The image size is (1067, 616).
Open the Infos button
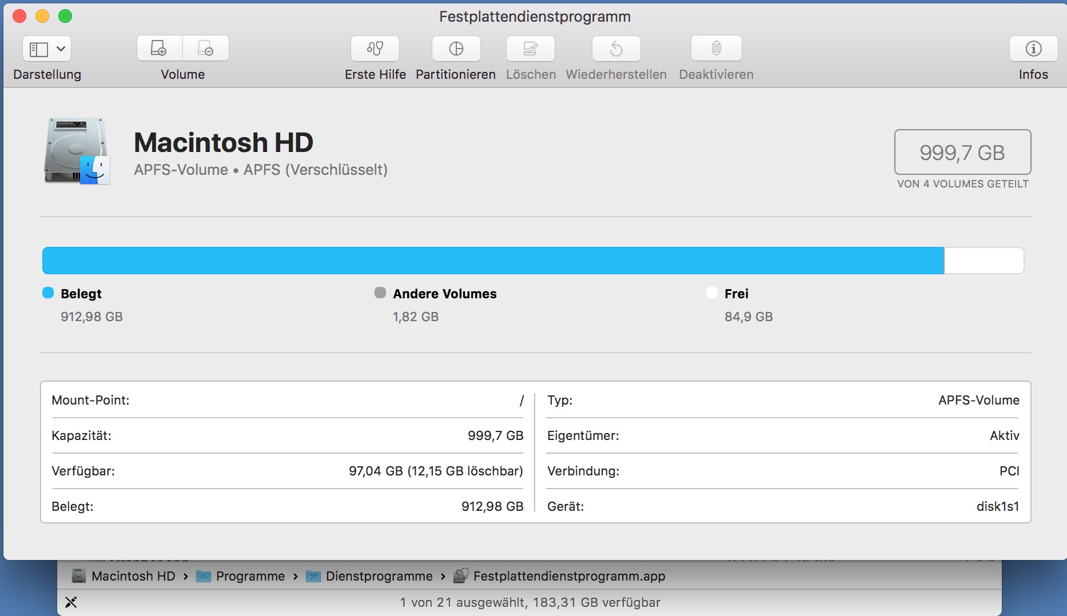coord(1034,49)
